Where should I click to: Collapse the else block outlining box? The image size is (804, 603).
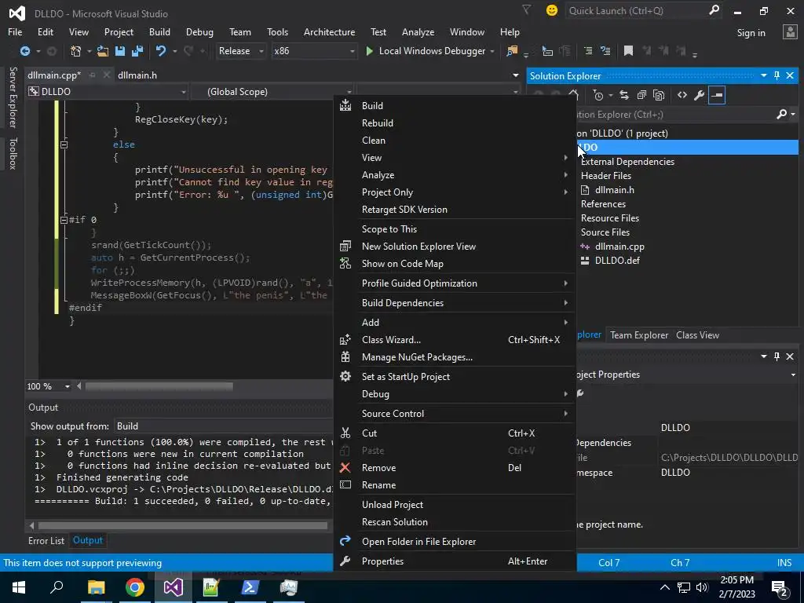(64, 144)
